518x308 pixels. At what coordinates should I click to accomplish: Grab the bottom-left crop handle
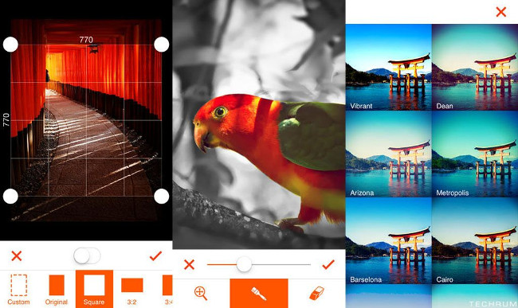click(10, 197)
